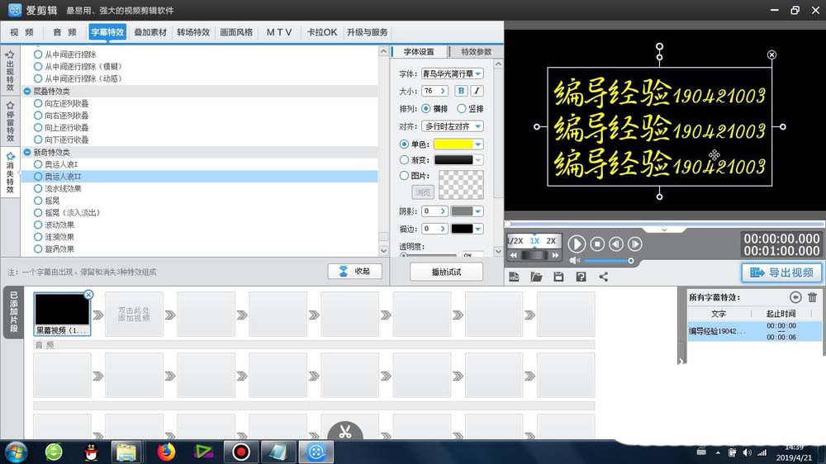Toggle bold B for subtitle font
The width and height of the screenshot is (826, 464).
pyautogui.click(x=461, y=91)
